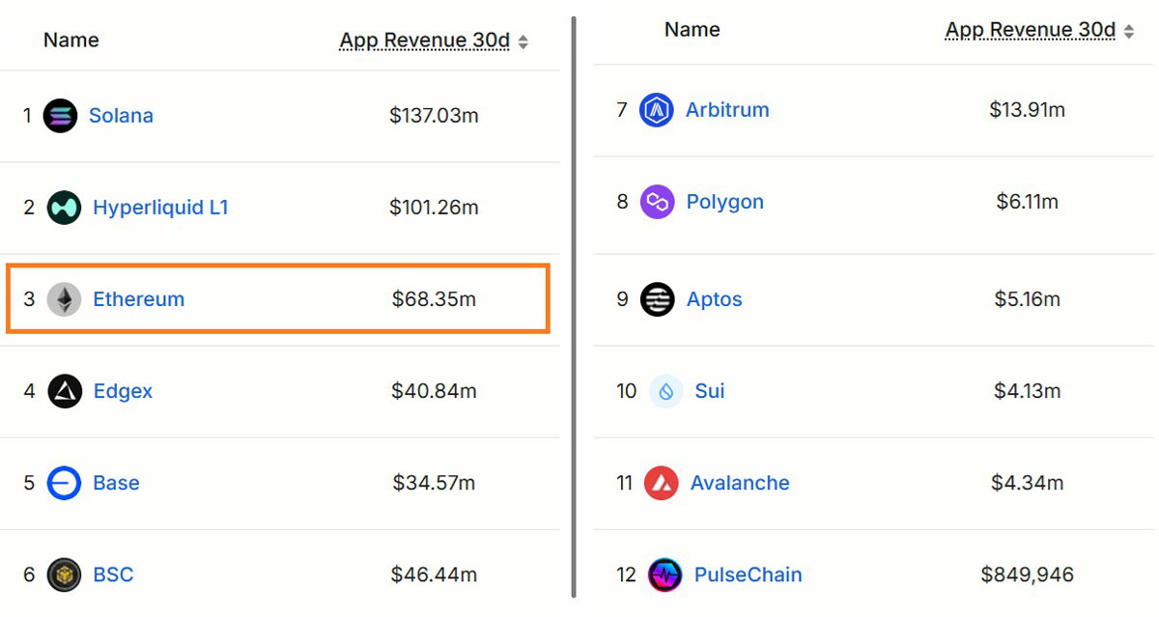Click the Ethereum diamond logo icon
Screen dimensions: 1159x617
pos(64,299)
